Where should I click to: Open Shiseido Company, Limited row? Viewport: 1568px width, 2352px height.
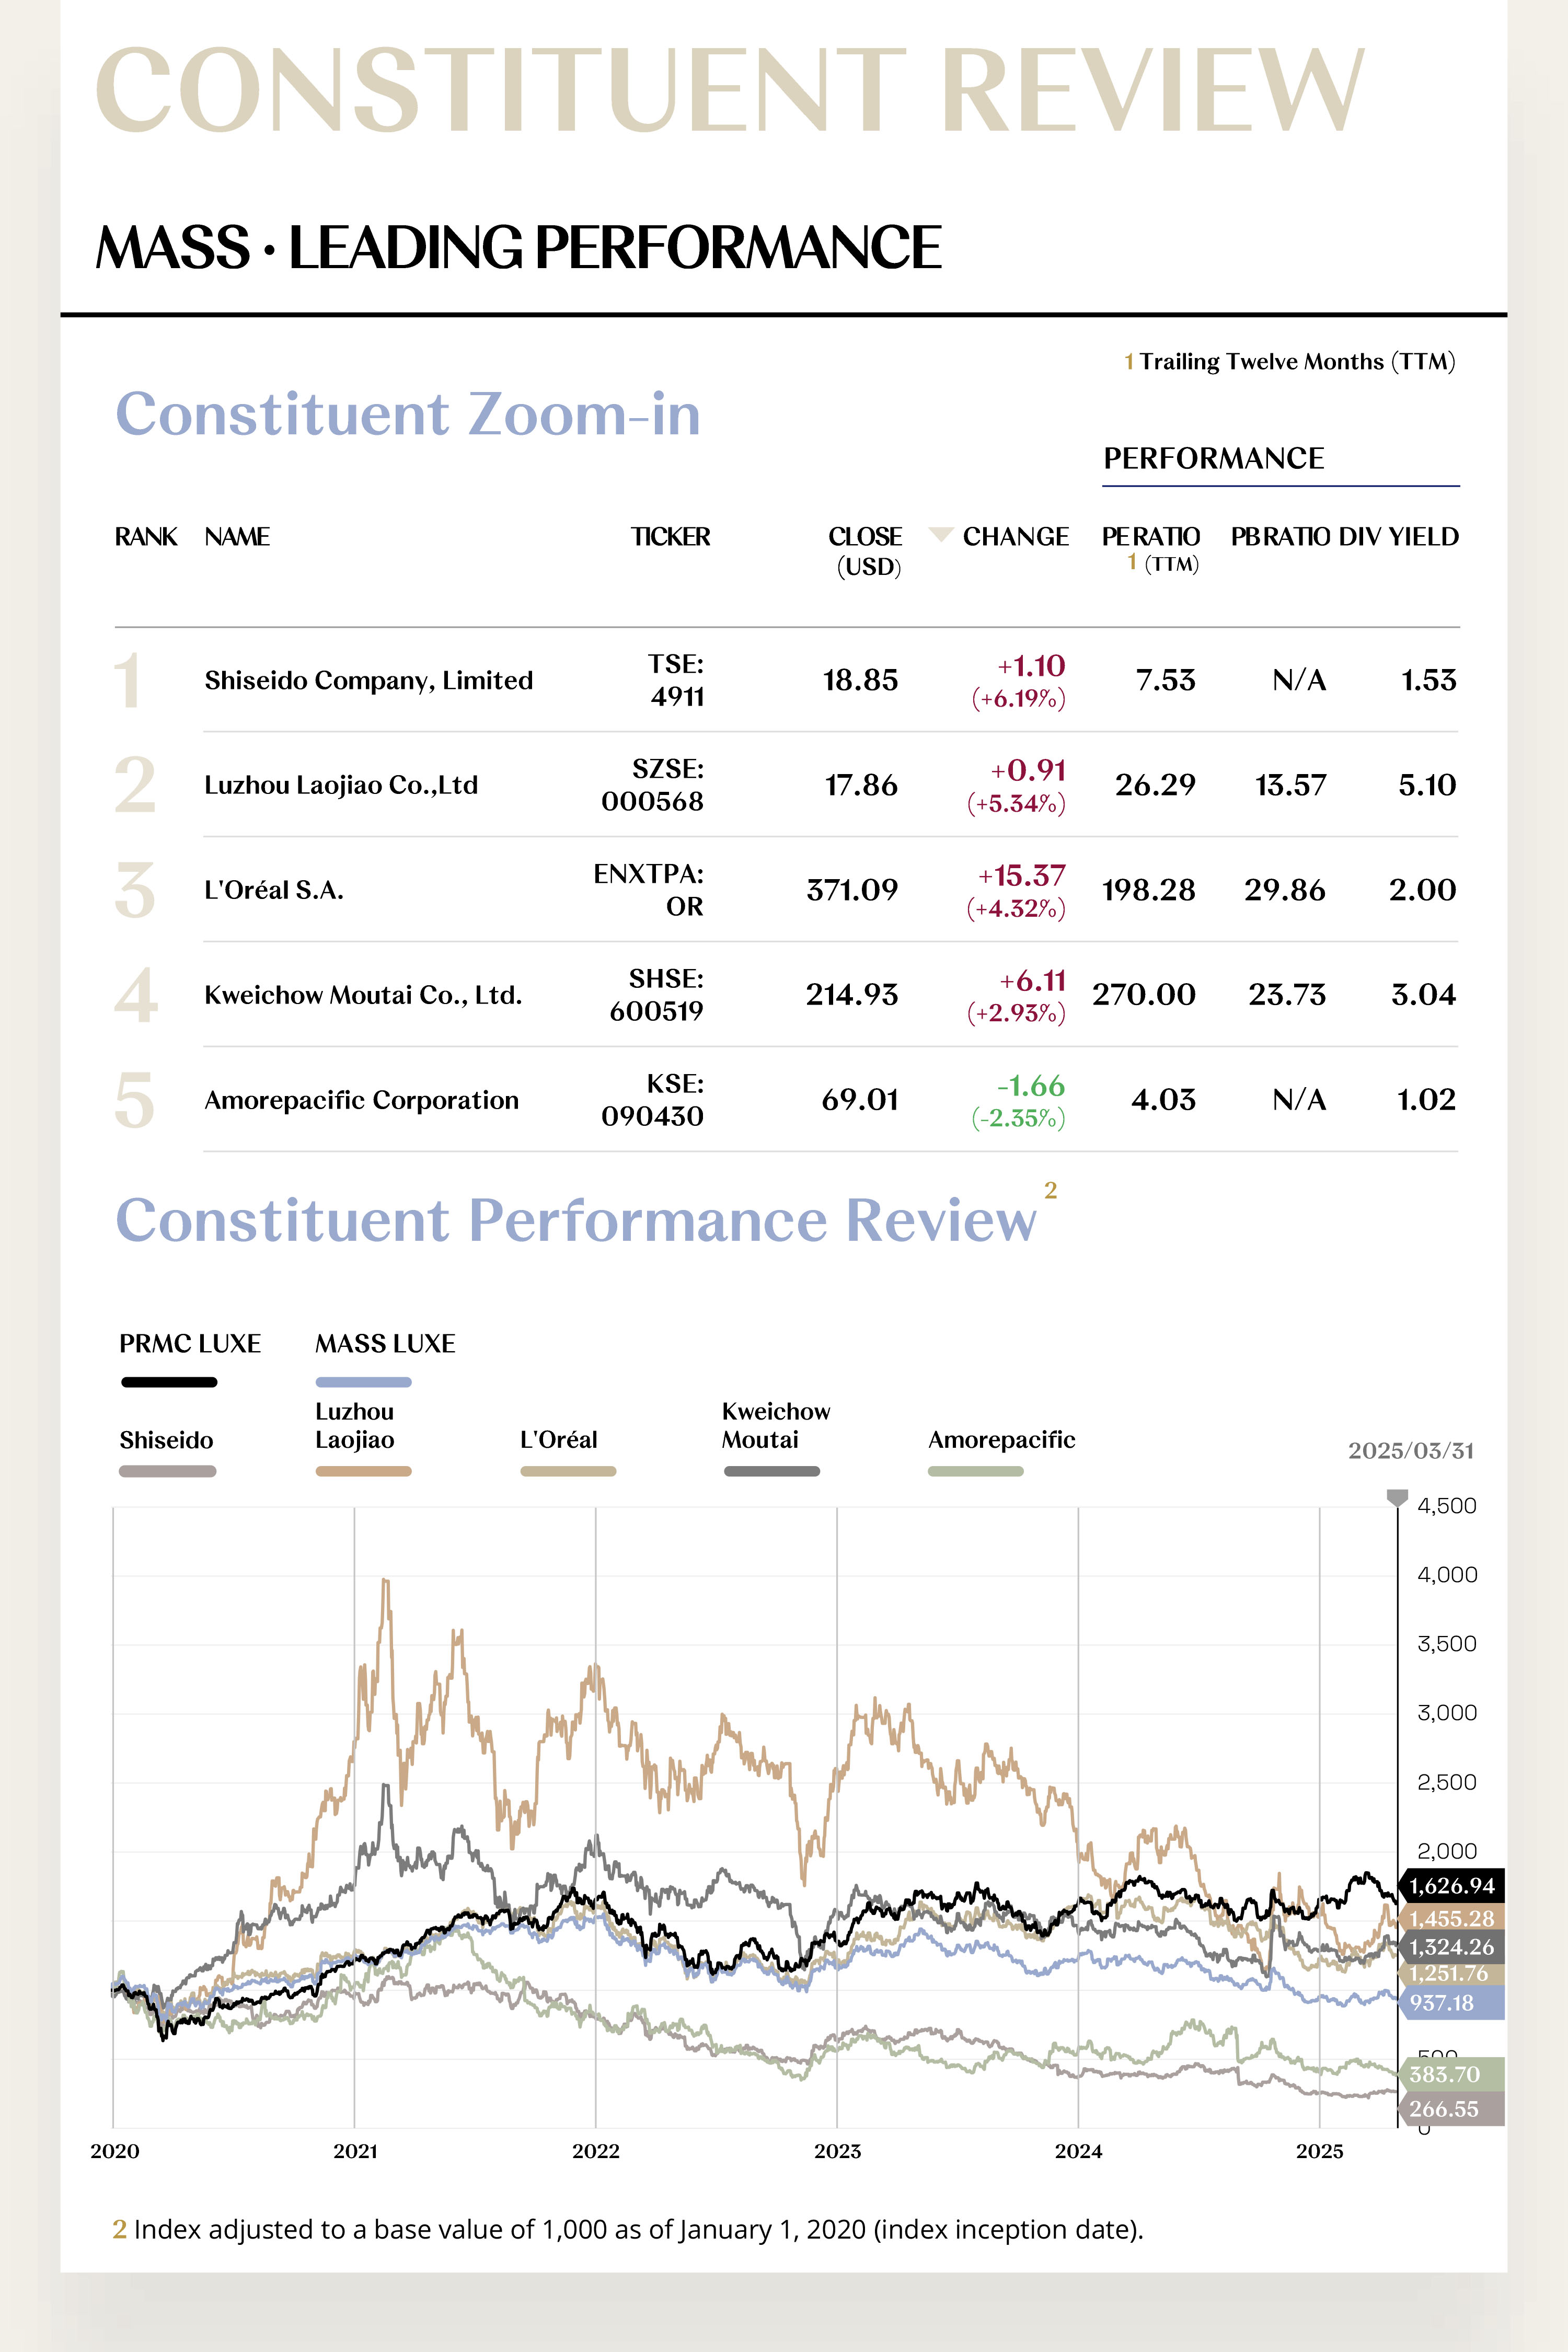coord(368,680)
